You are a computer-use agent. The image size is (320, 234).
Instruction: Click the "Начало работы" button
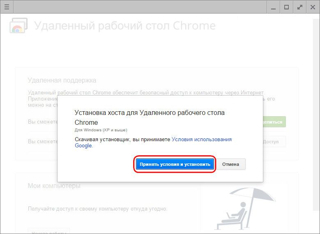tap(48, 231)
